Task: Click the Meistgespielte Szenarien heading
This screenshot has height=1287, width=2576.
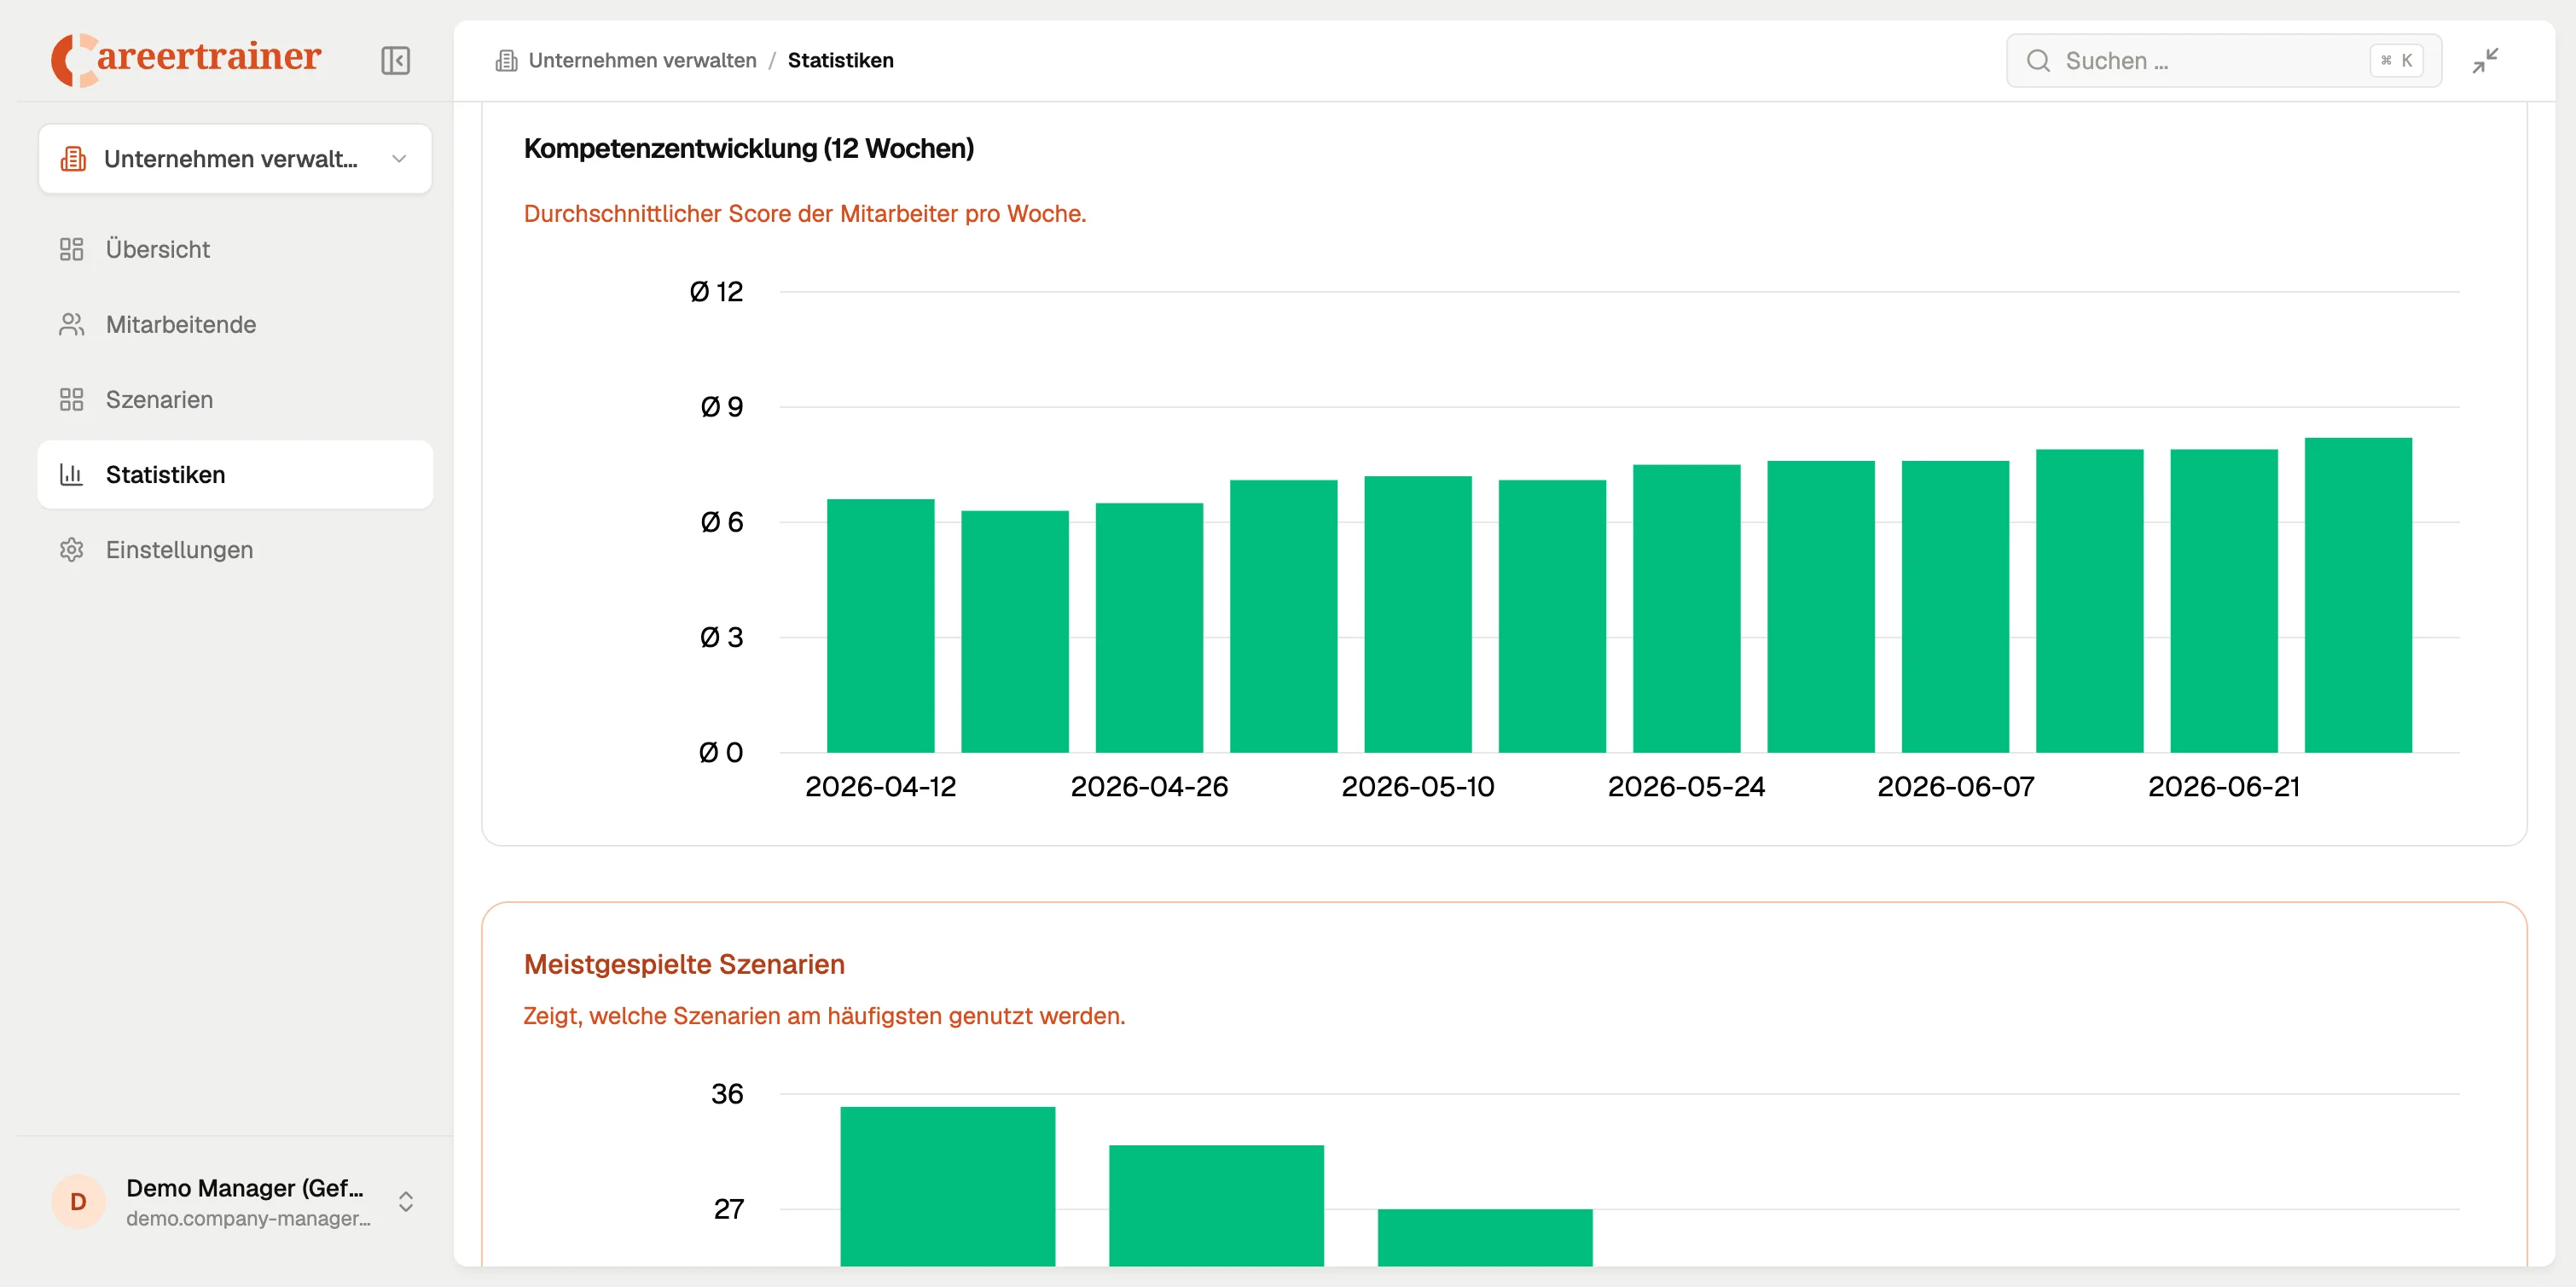Action: [684, 964]
